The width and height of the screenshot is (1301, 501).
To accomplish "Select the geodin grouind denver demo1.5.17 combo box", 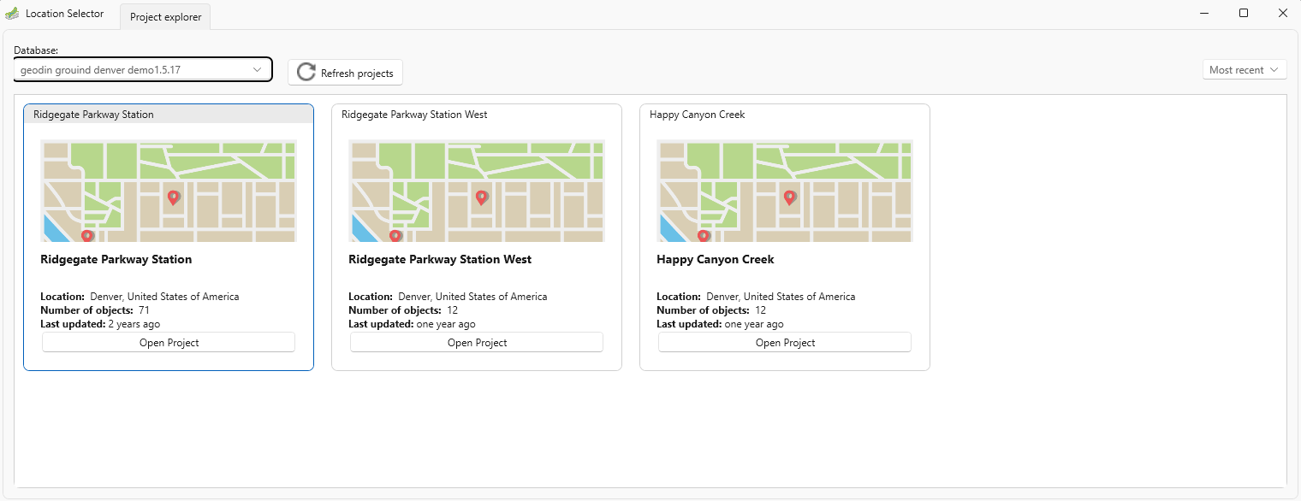I will coord(143,70).
